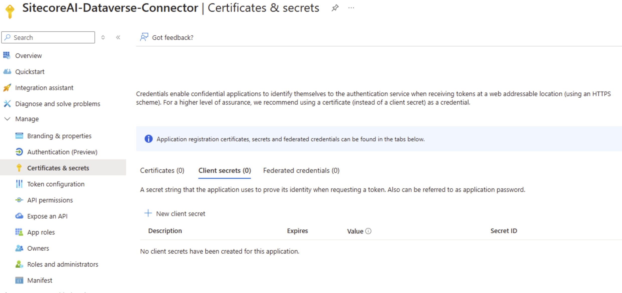Collapse the Manage section chevron
The height and width of the screenshot is (293, 622).
(x=7, y=119)
